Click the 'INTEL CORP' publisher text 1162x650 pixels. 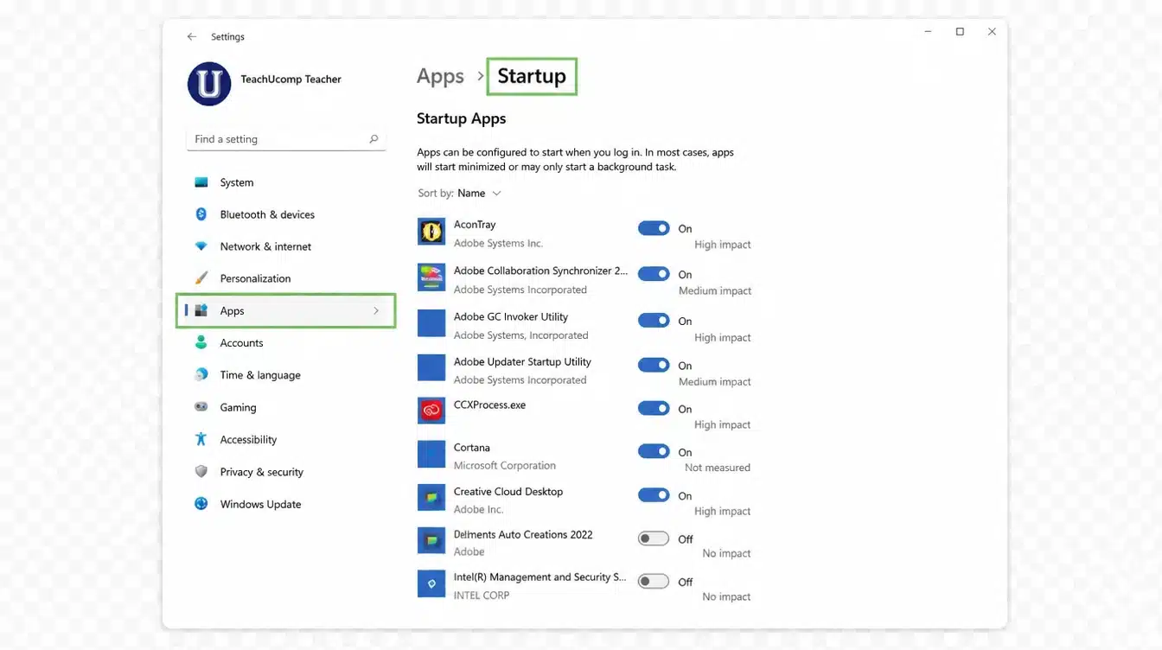click(482, 595)
